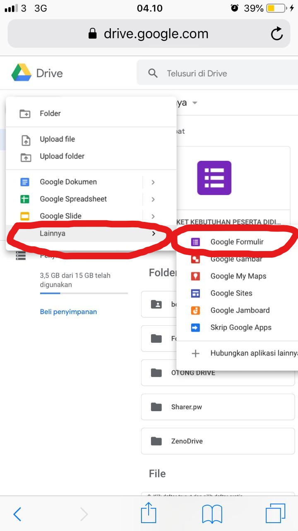Click the blue Google Dokumen icon
Screen dimensions: 298x531
click(x=25, y=182)
